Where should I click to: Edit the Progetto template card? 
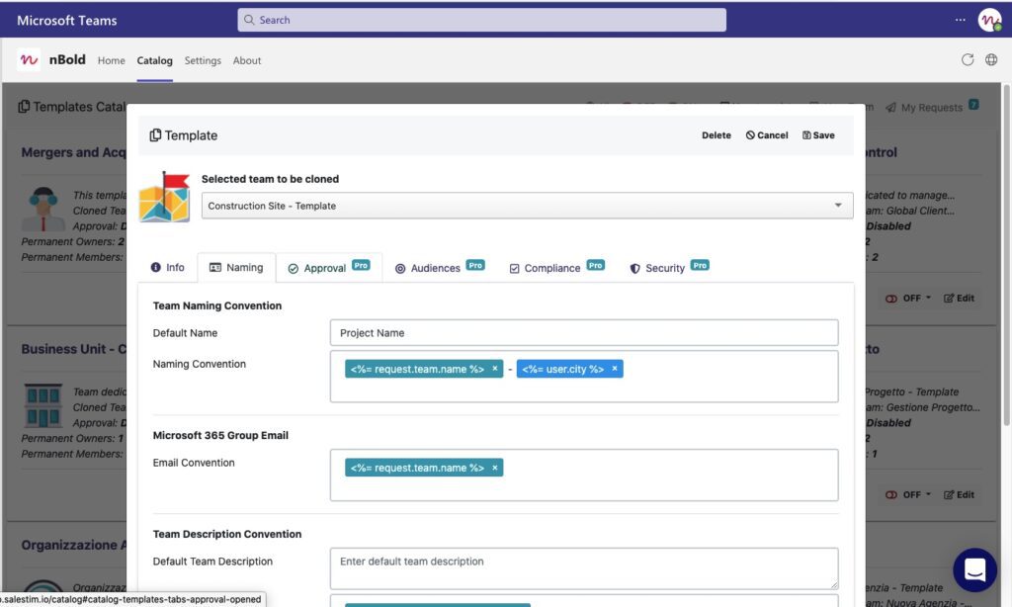959,494
